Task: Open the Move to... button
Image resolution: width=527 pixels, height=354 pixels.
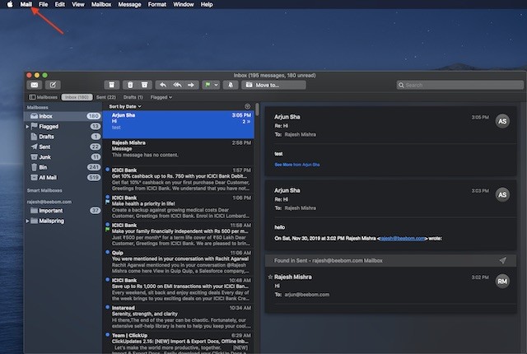Action: (273, 85)
